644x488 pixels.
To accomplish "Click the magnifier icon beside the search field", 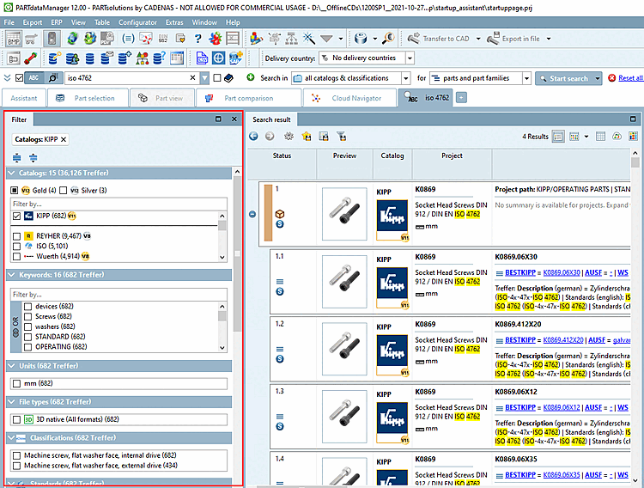I will click(x=52, y=78).
